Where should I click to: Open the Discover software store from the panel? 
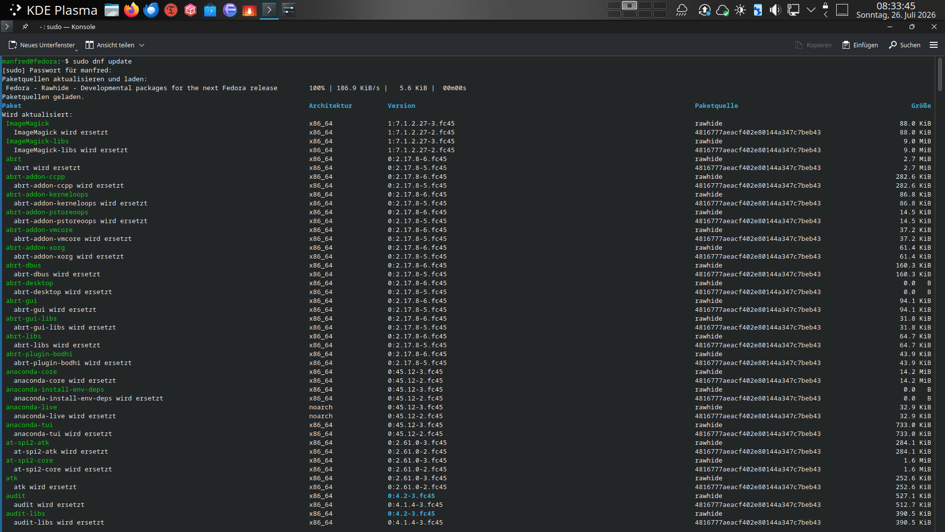[x=210, y=10]
